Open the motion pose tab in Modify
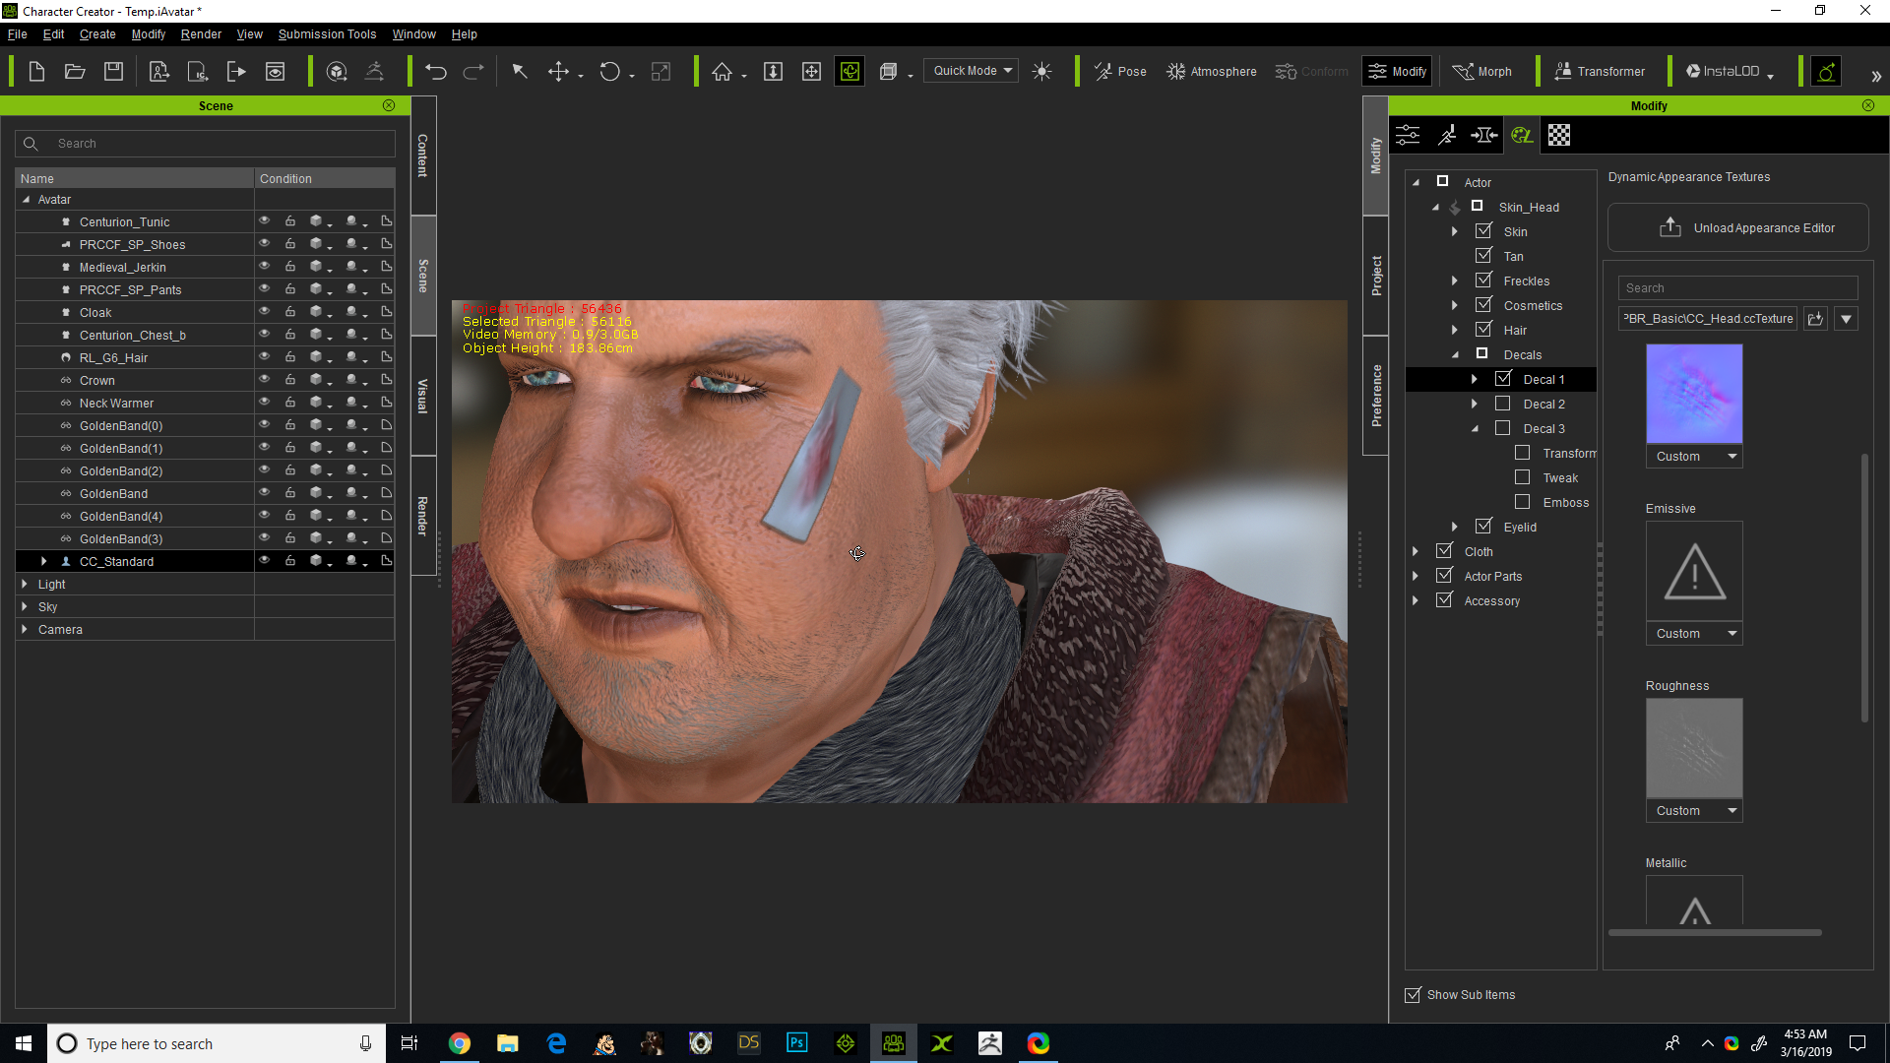 [x=1446, y=135]
